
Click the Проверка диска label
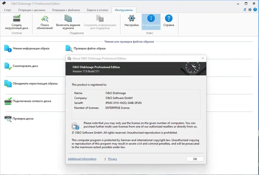tap(23, 119)
